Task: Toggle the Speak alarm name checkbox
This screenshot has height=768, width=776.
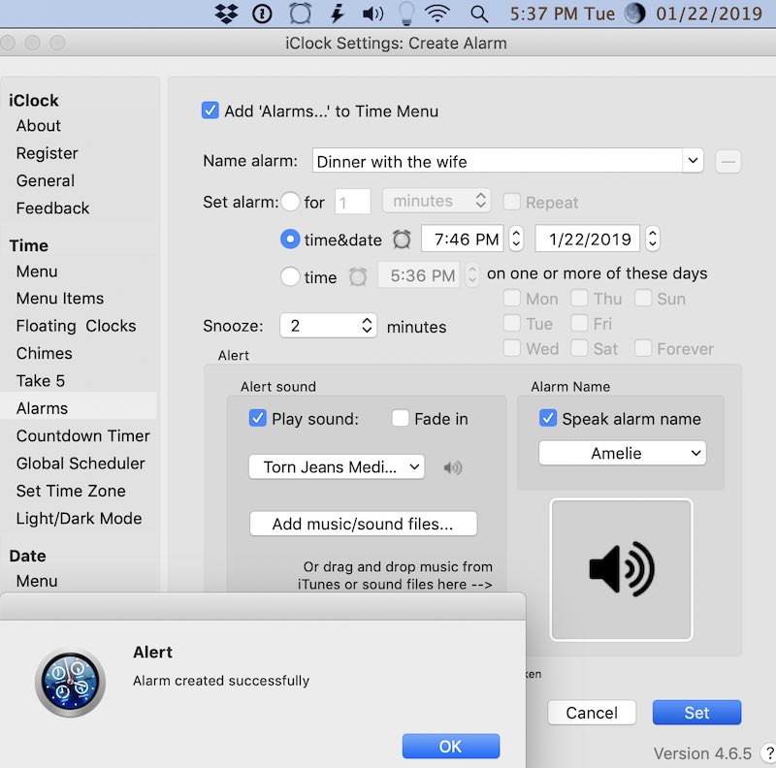Action: pyautogui.click(x=548, y=418)
